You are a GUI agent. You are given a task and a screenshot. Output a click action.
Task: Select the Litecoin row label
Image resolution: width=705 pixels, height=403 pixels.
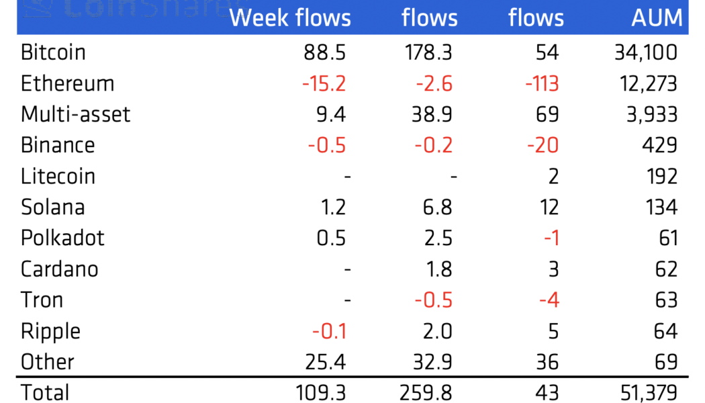point(58,176)
